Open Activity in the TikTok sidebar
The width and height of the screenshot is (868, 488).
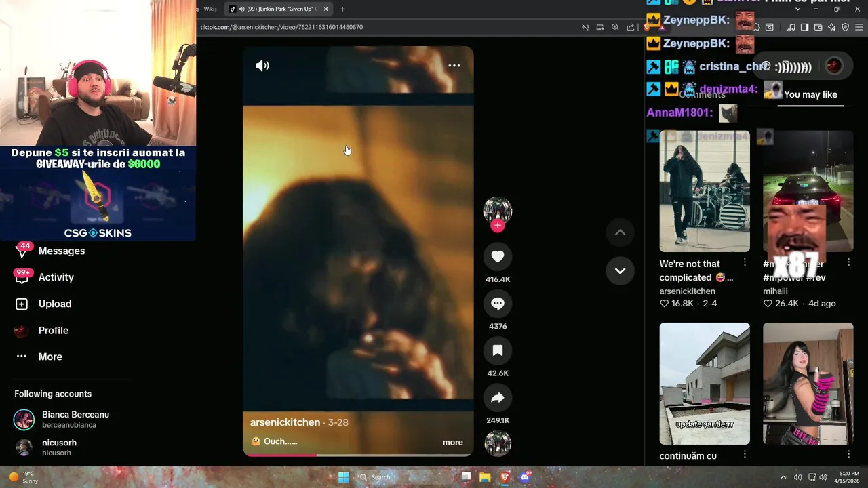(x=56, y=277)
